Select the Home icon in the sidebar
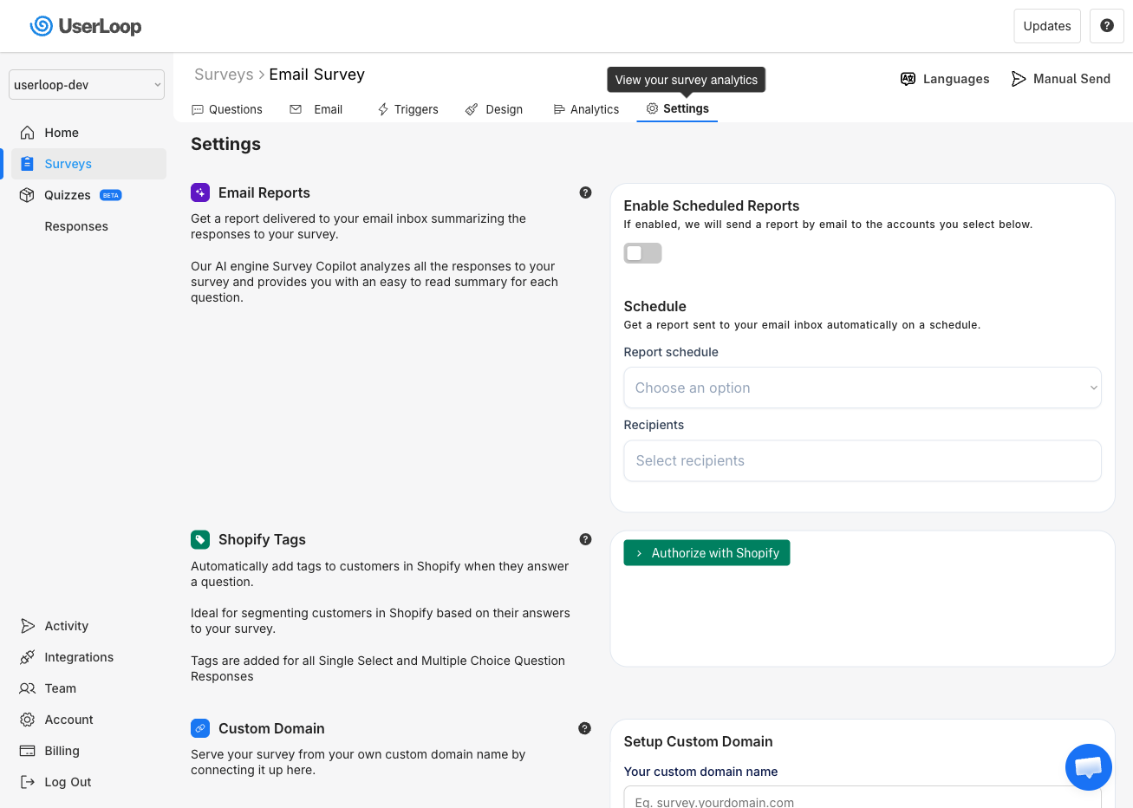Viewport: 1133px width, 808px height. click(x=28, y=132)
